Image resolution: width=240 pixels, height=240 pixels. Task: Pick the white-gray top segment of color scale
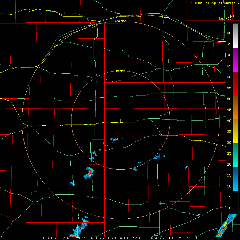pos(235,36)
